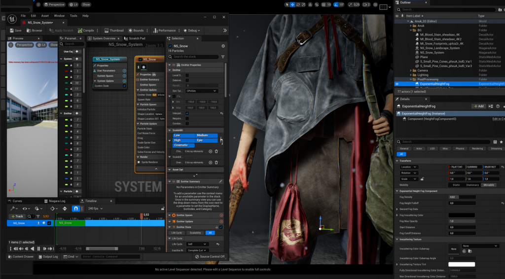Click the Add button in Details panel
505x279 pixels.
(x=478, y=106)
